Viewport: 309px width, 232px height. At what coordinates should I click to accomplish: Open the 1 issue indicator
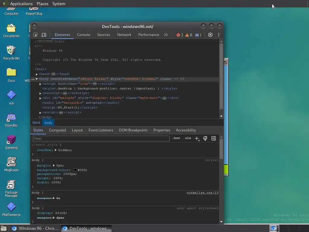coord(198,35)
